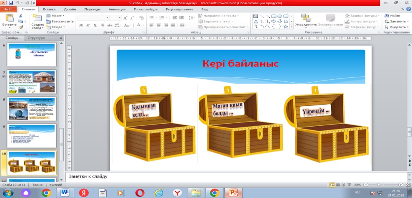Open Microsoft Word from the taskbar
The image size is (412, 198).
click(65, 192)
